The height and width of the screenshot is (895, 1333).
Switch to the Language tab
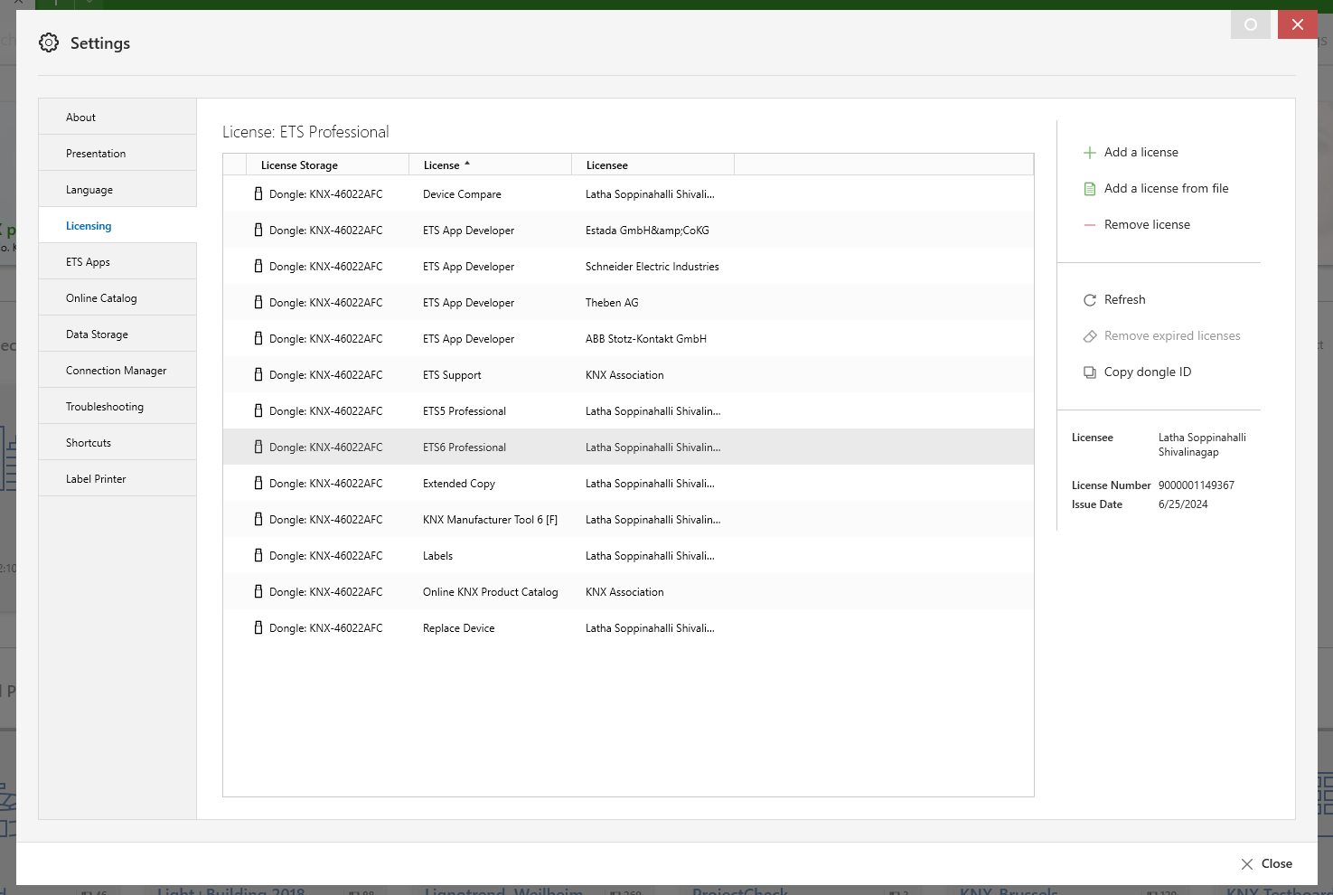click(x=117, y=189)
